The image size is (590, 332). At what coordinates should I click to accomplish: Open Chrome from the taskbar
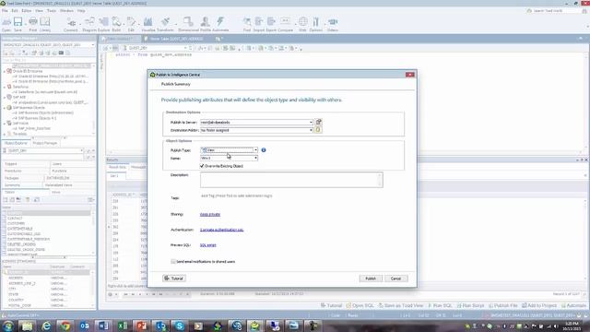(x=65, y=326)
